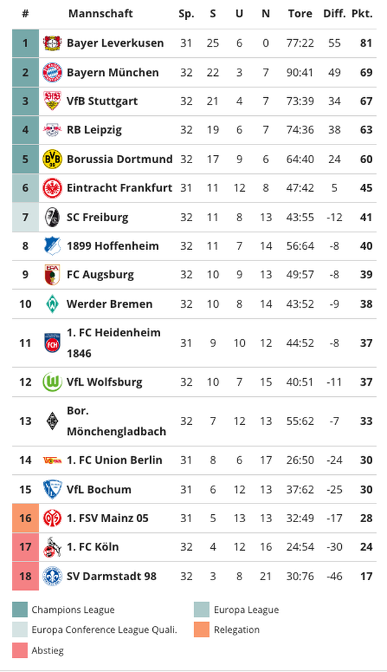Open the 1899 Hoffenheim team name

click(x=112, y=246)
